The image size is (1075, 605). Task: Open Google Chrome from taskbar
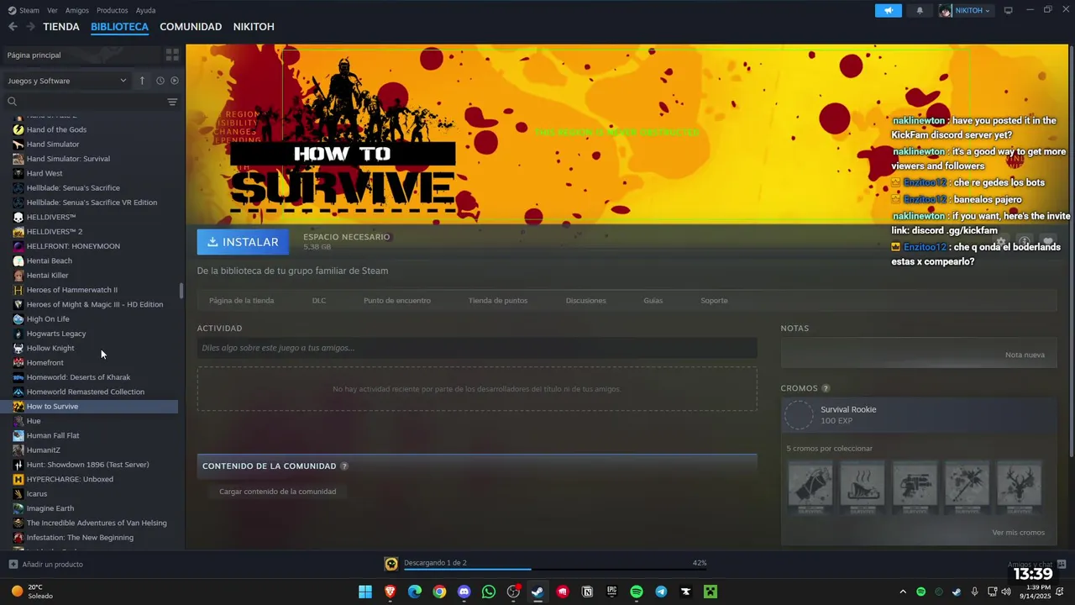[439, 592]
